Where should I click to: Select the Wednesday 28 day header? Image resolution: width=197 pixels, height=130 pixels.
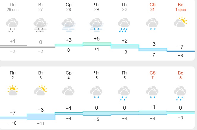point(69,7)
